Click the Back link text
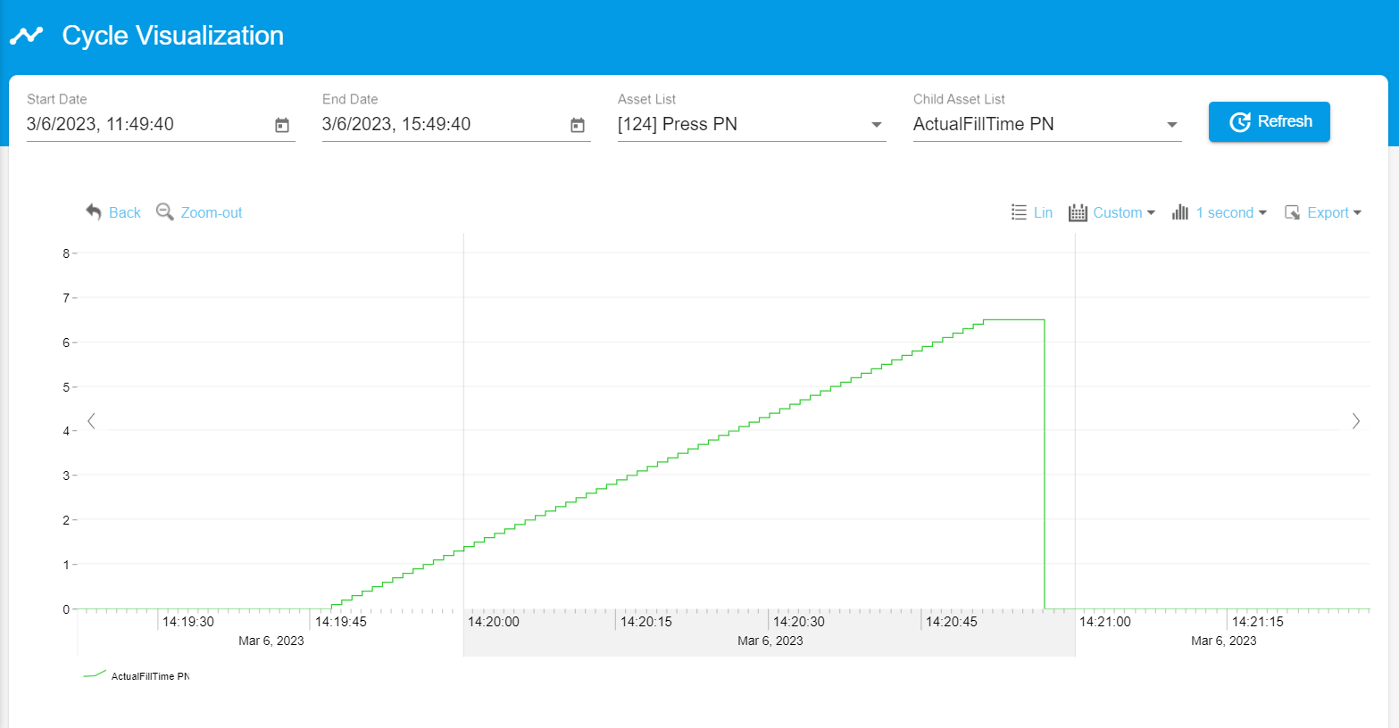The height and width of the screenshot is (728, 1399). (x=125, y=212)
